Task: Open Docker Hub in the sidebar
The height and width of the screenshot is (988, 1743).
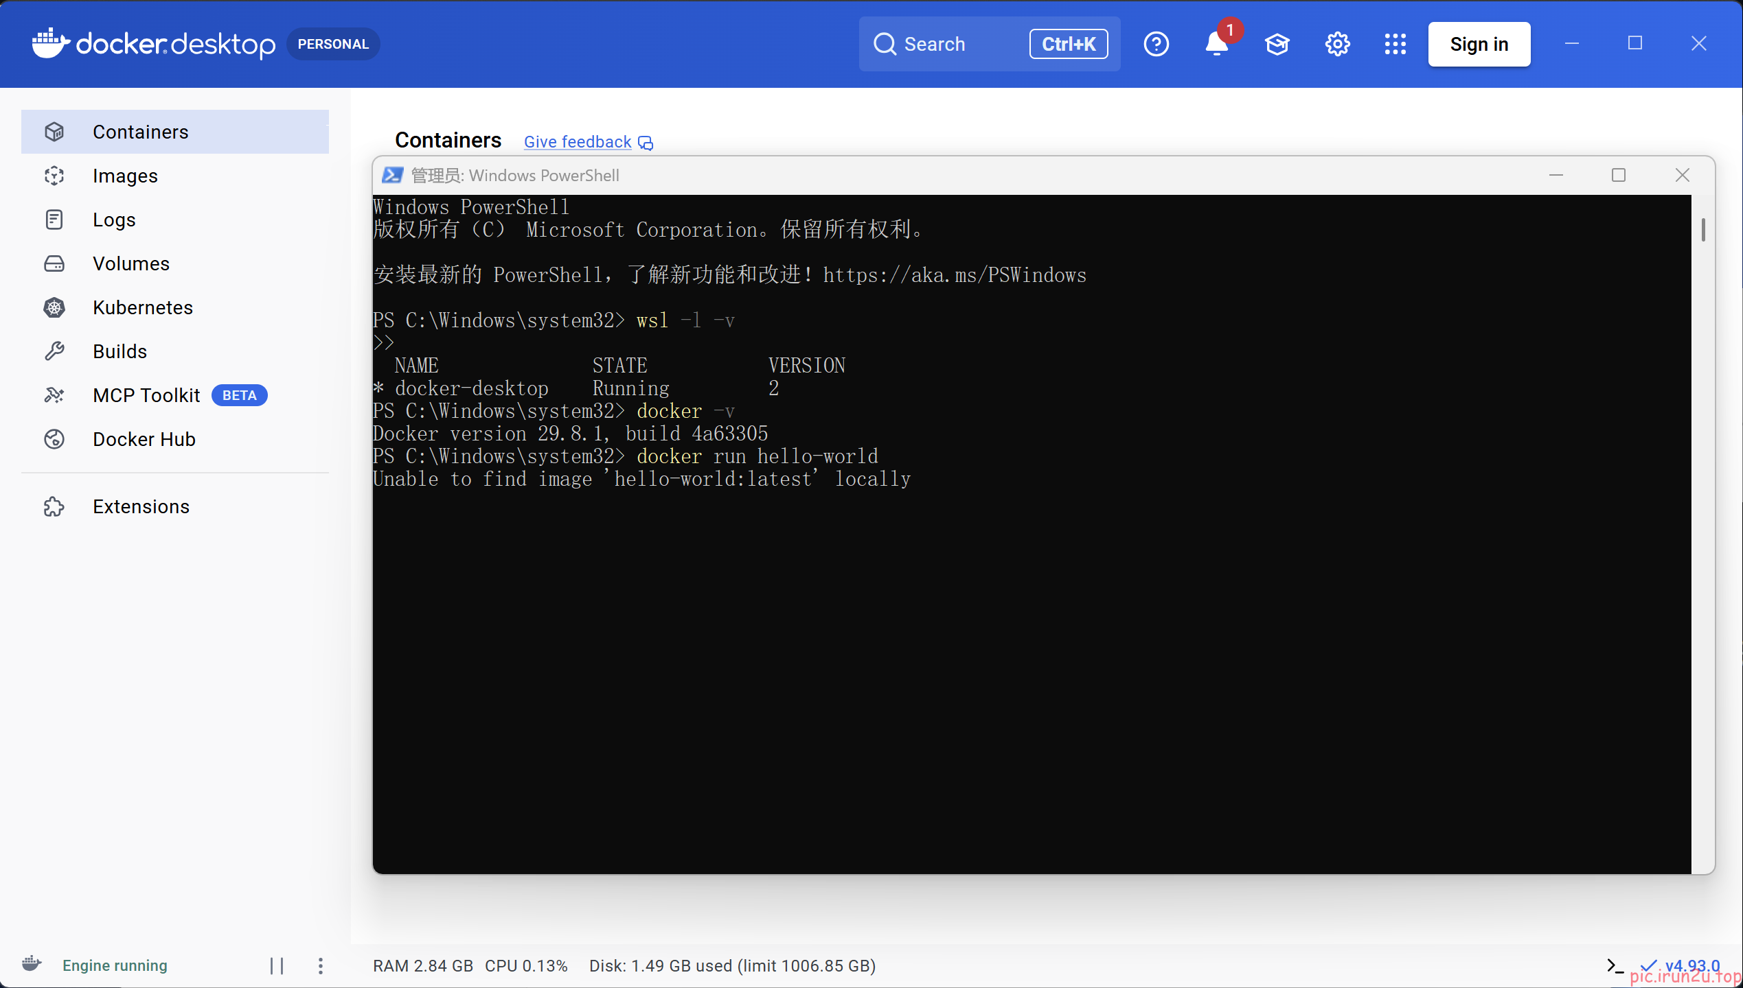Action: (x=175, y=439)
